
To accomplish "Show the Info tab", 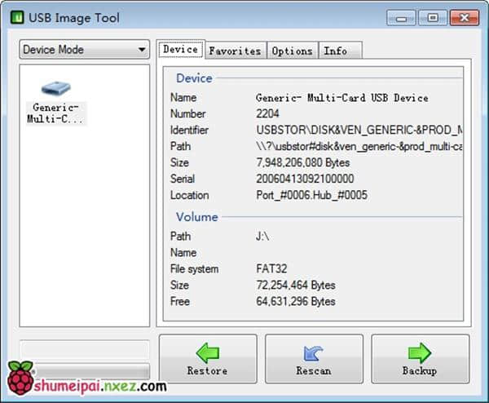I will (335, 51).
